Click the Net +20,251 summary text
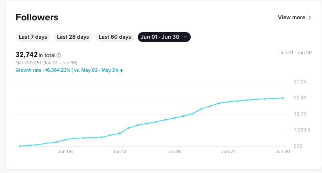 [46, 63]
